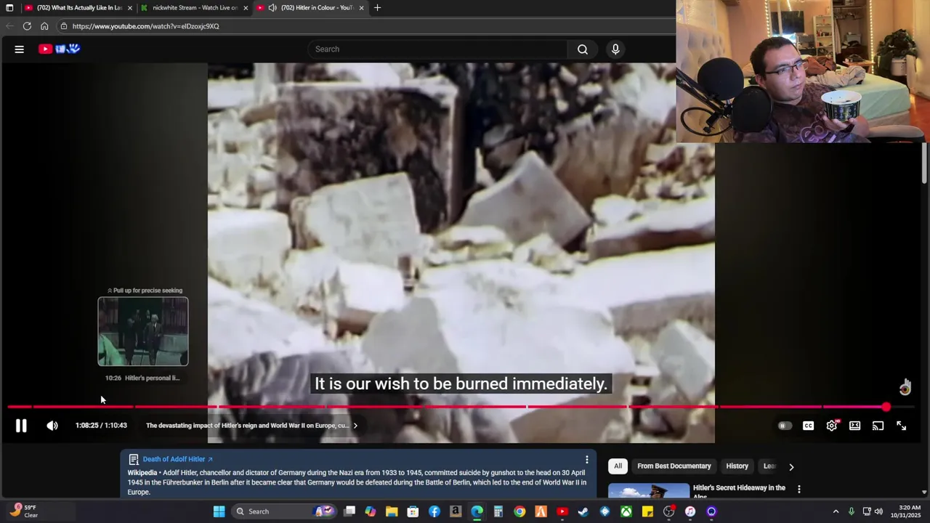This screenshot has height=523, width=930.
Task: Click the 10:26 seek preview thumbnail
Action: click(x=143, y=331)
